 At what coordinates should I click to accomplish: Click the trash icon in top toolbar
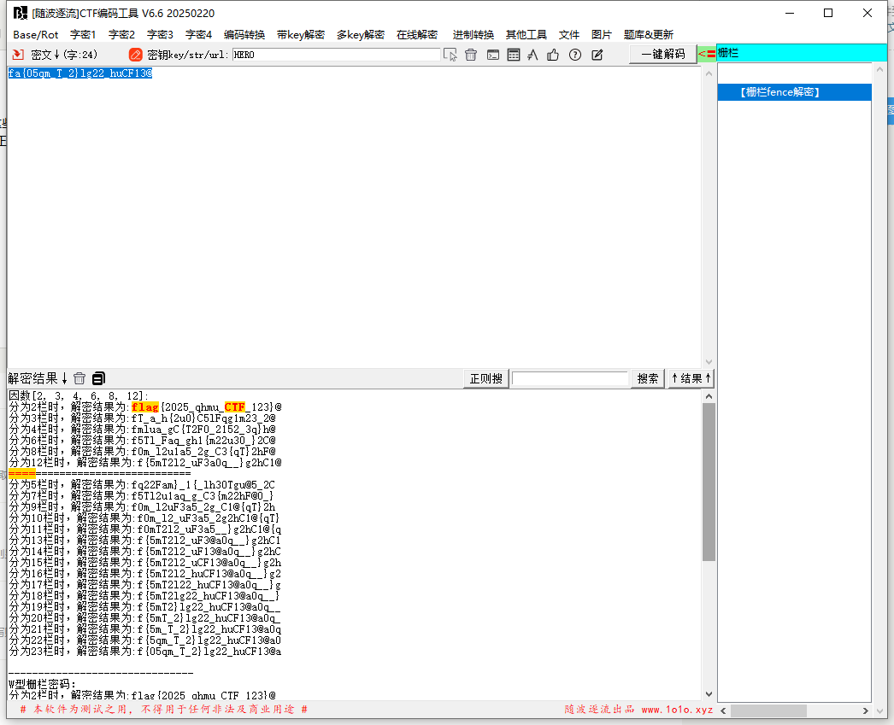click(x=470, y=55)
